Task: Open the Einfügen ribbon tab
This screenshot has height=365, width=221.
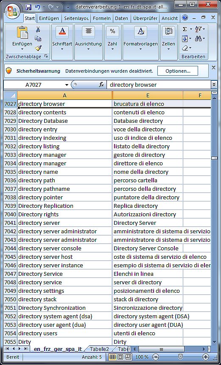Action: (x=49, y=18)
